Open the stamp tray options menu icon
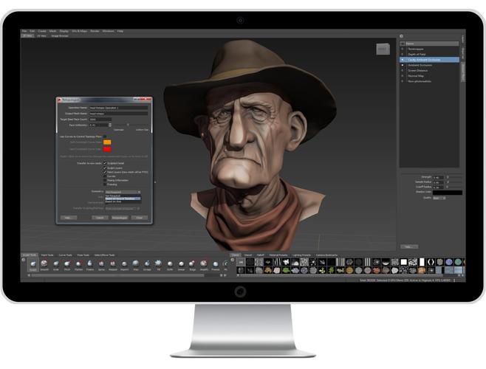This screenshot has width=486, height=369. (233, 260)
